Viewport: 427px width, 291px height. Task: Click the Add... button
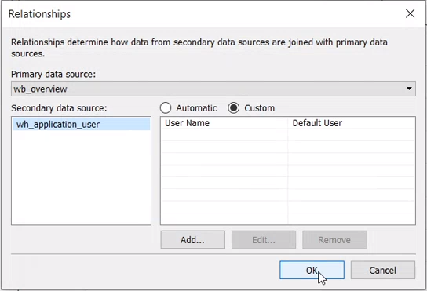(193, 240)
